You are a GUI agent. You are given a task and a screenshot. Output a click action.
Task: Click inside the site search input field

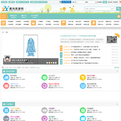(x=97, y=9)
